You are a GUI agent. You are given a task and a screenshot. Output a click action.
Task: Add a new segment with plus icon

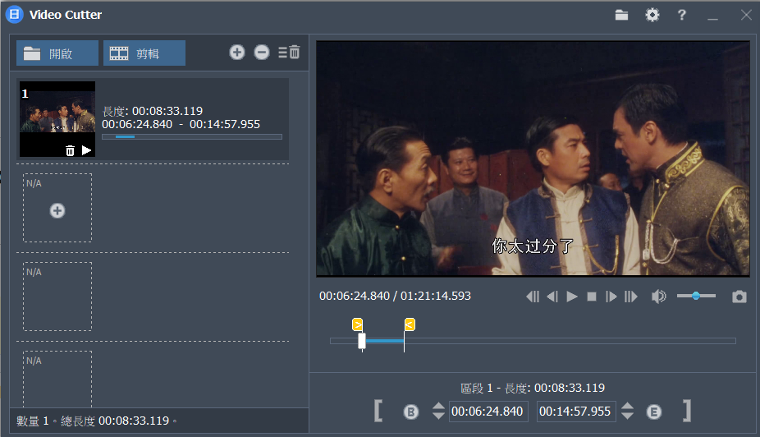237,52
